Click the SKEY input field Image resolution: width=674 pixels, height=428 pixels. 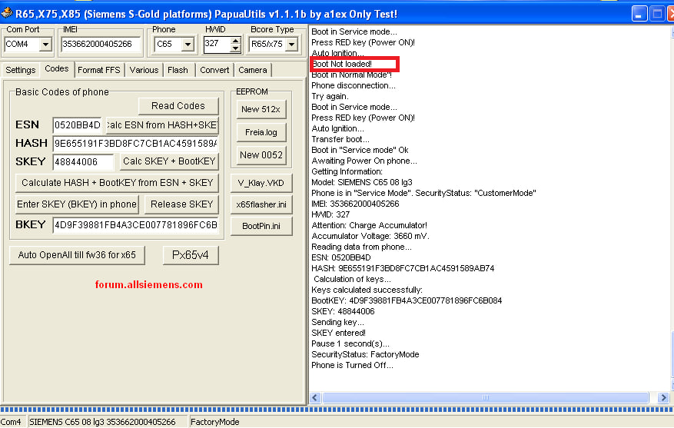84,162
